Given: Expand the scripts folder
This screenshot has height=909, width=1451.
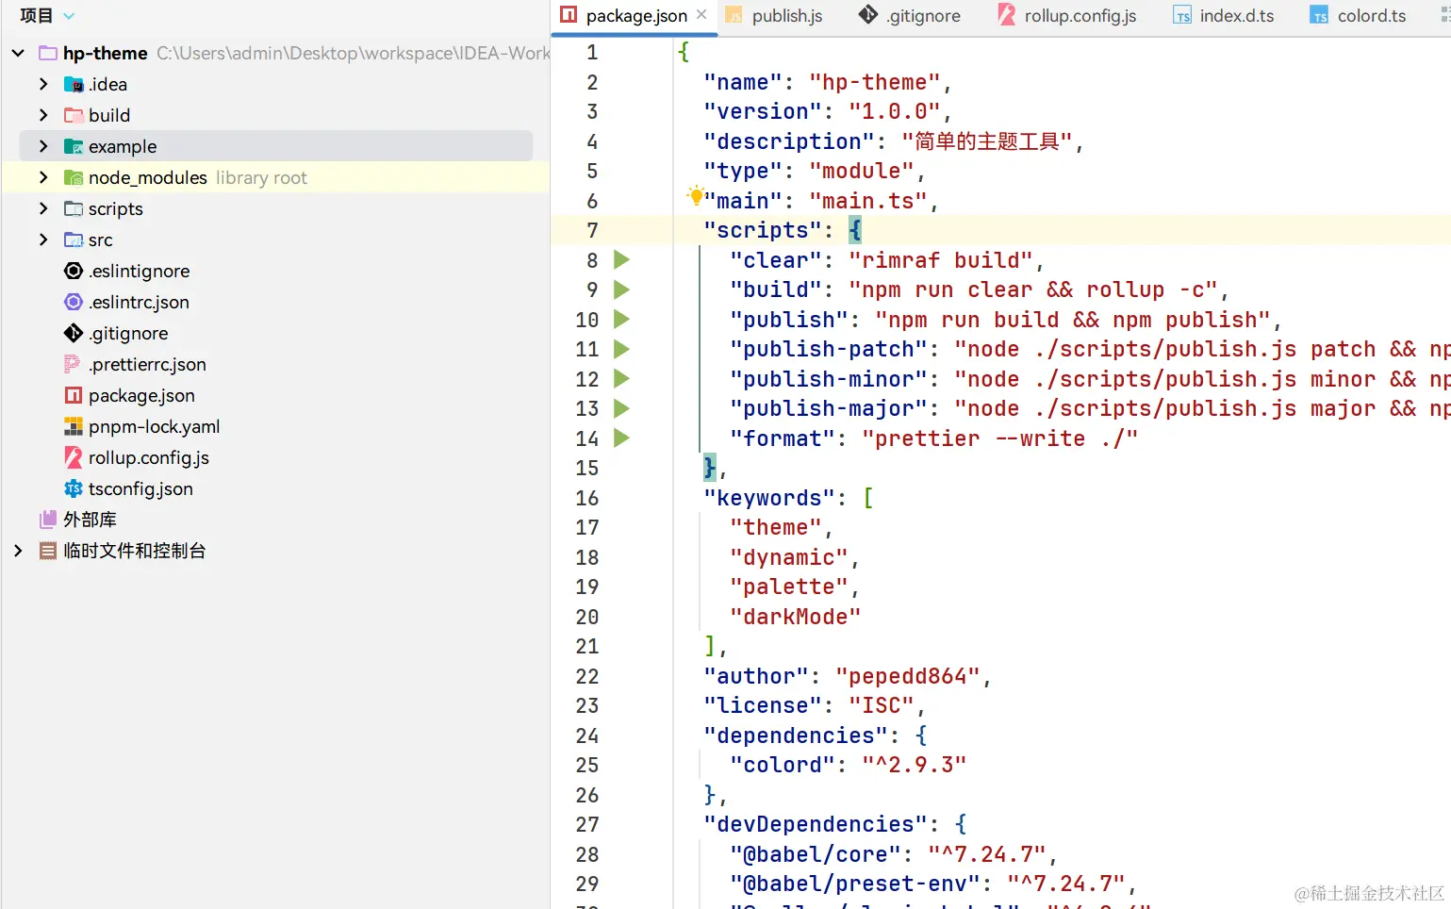Looking at the screenshot, I should point(43,208).
